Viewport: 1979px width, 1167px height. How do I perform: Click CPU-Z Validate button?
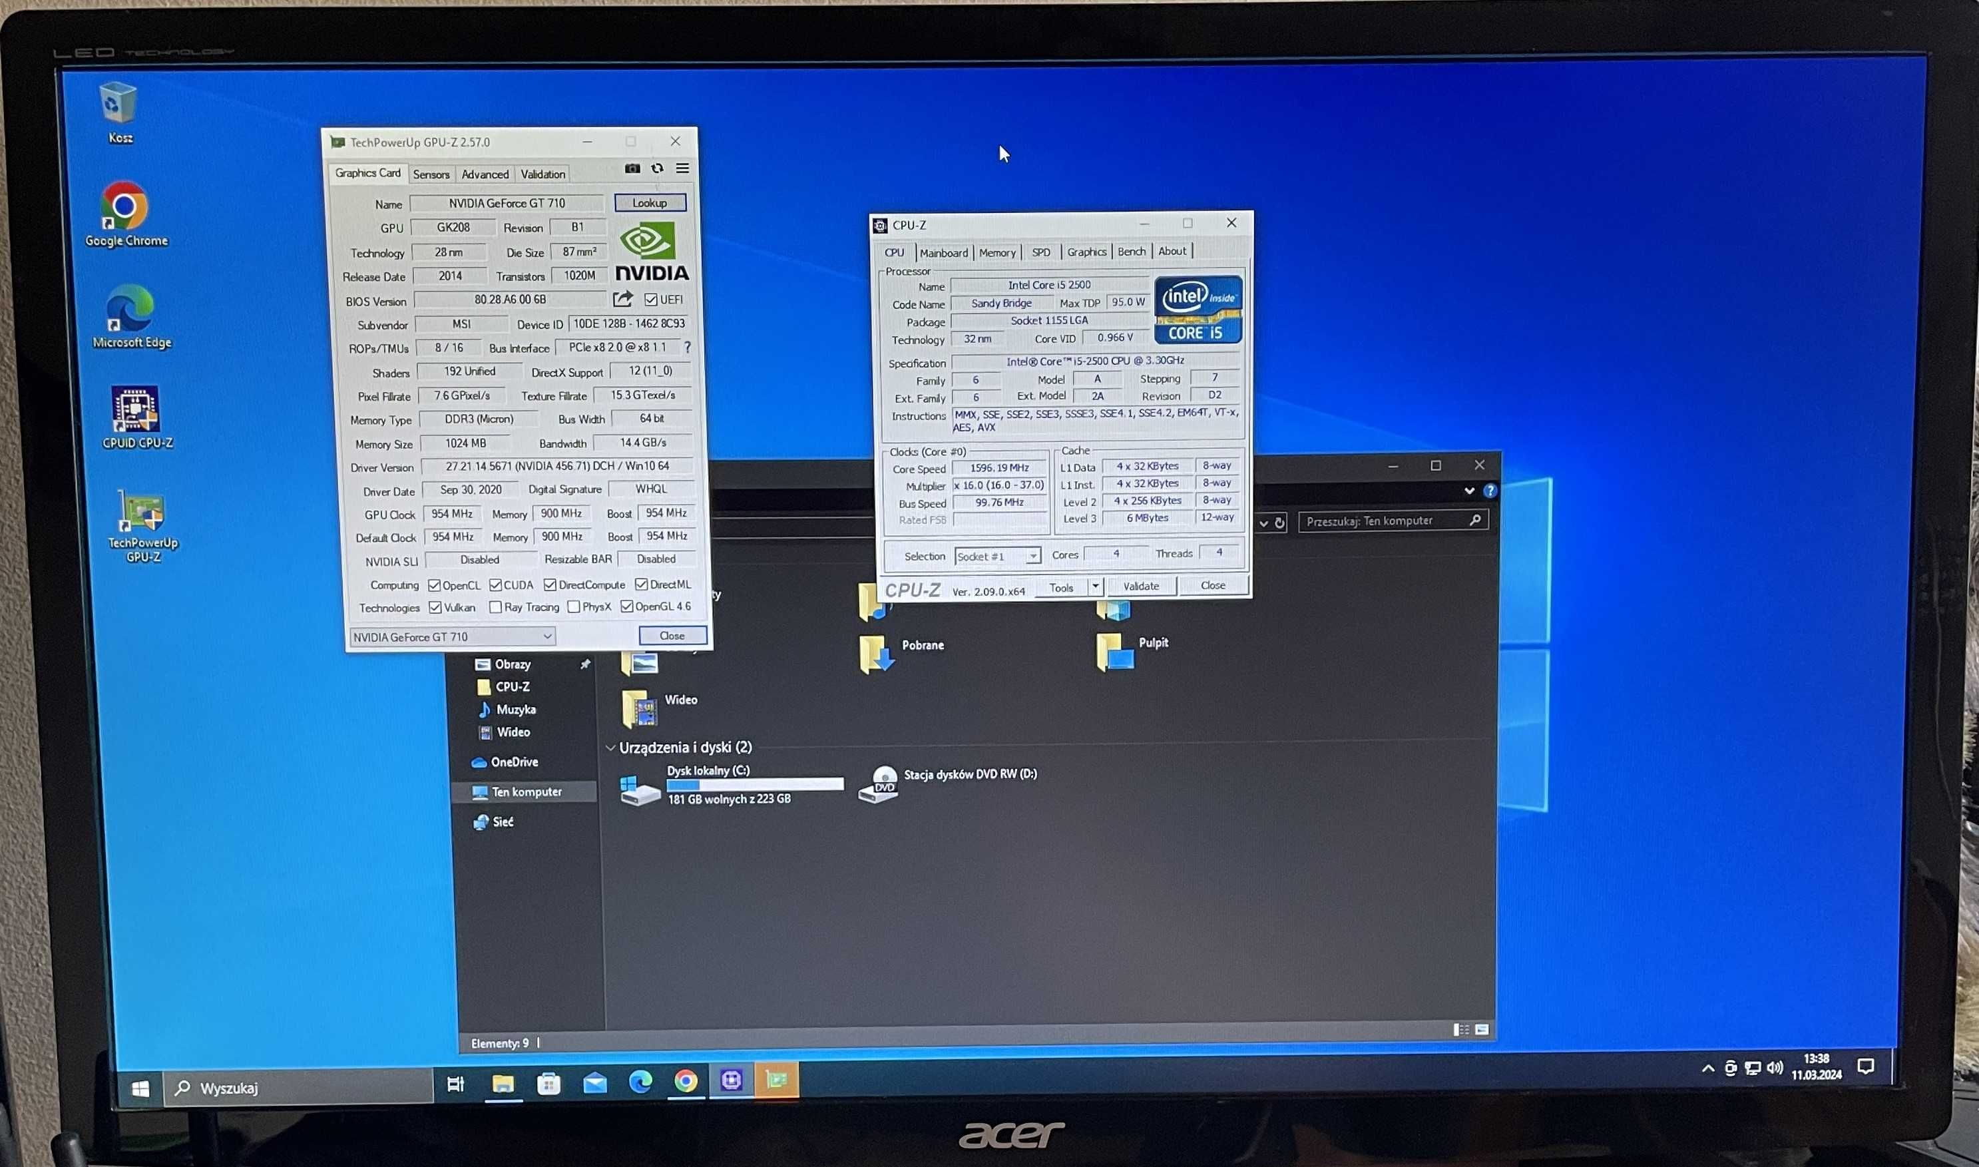click(1140, 586)
